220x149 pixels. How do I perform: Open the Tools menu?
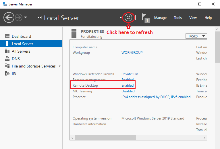[x=177, y=18]
